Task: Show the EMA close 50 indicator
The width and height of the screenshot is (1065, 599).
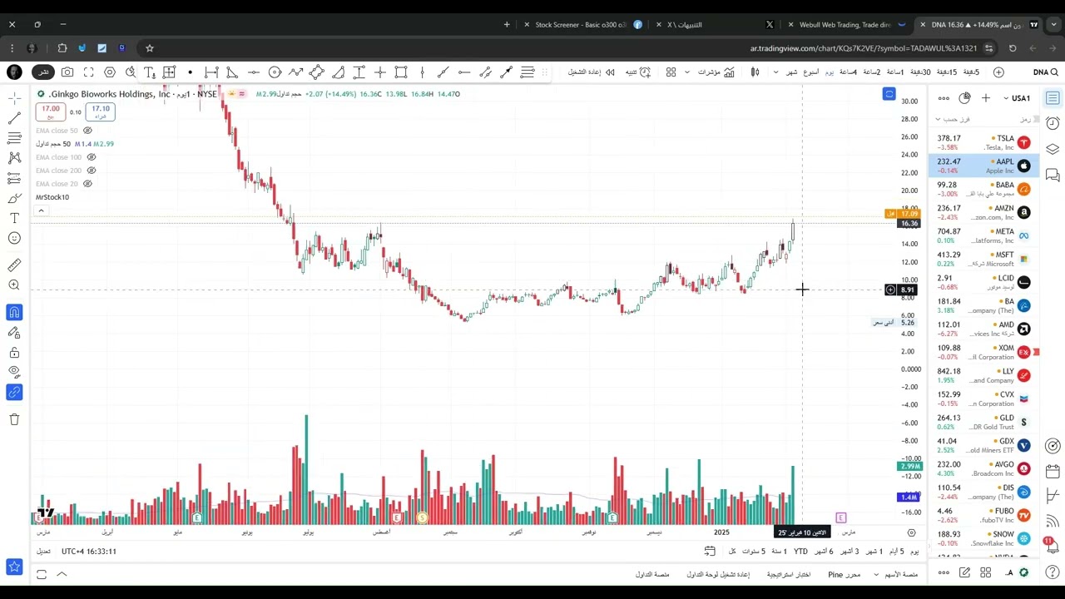Action: tap(87, 131)
